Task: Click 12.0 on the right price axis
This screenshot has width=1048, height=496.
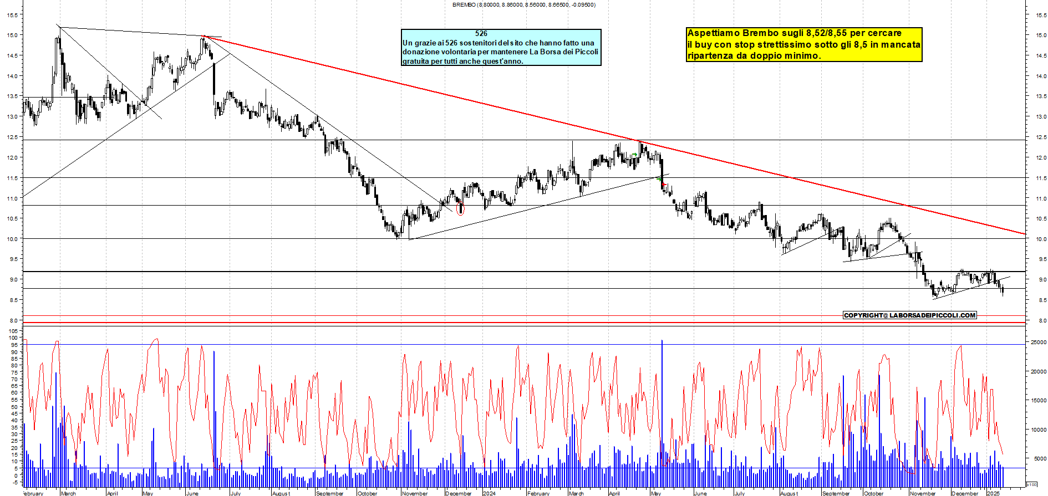Action: coord(1041,158)
